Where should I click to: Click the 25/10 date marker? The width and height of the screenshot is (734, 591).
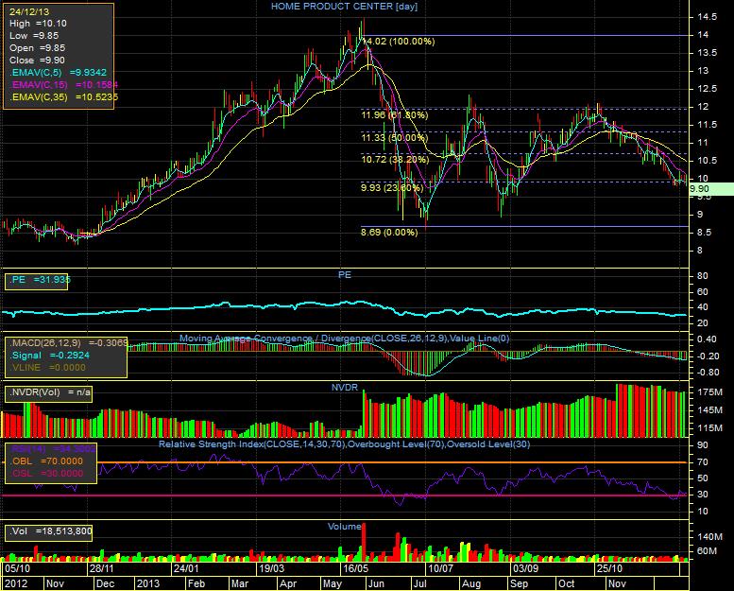pos(609,568)
